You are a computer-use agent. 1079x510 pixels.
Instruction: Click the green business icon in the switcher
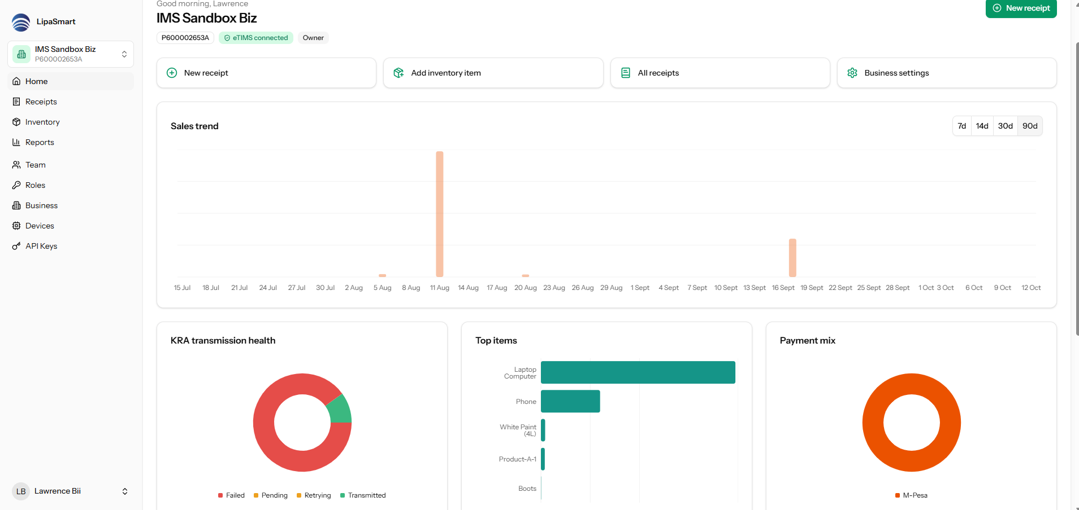click(x=21, y=54)
